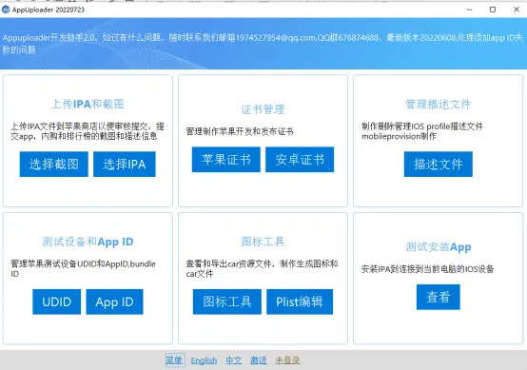Switch language to 中文
Screen dimensions: 527x370
pyautogui.click(x=234, y=360)
